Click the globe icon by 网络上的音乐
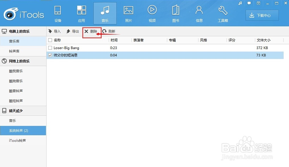The height and width of the screenshot is (167, 289). pyautogui.click(x=4, y=61)
